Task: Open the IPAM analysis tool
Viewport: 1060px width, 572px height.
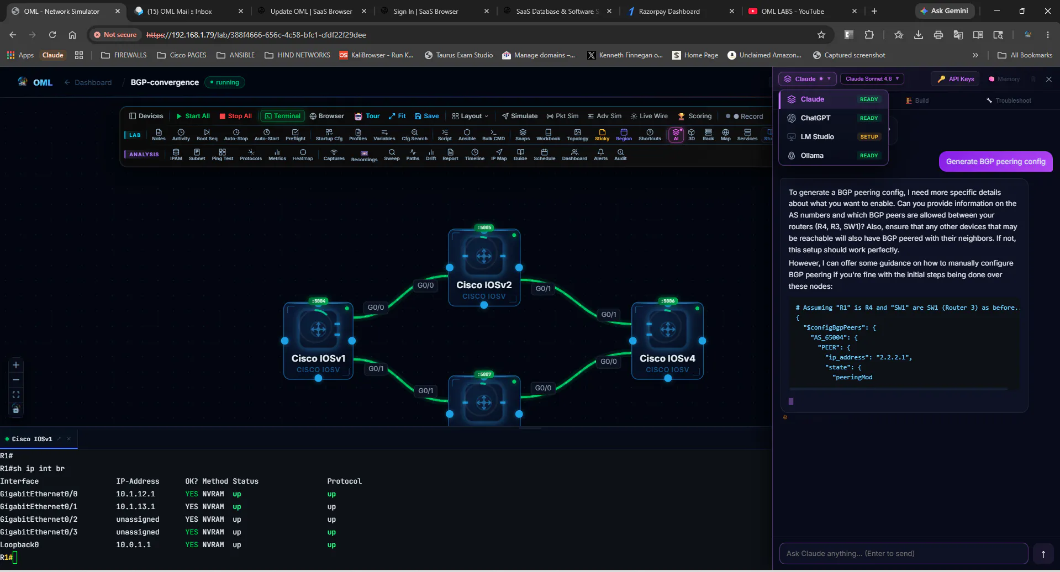Action: click(x=176, y=155)
